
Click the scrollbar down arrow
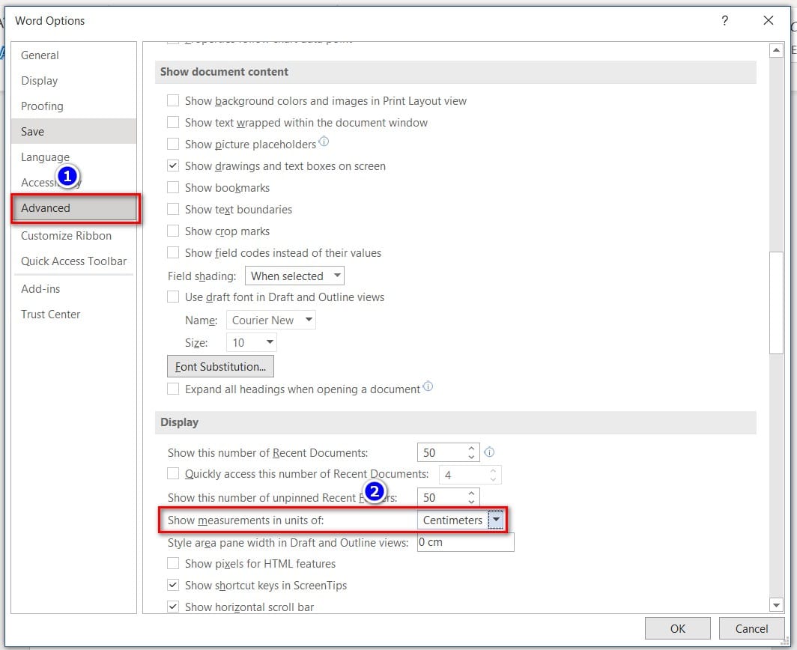(x=776, y=605)
